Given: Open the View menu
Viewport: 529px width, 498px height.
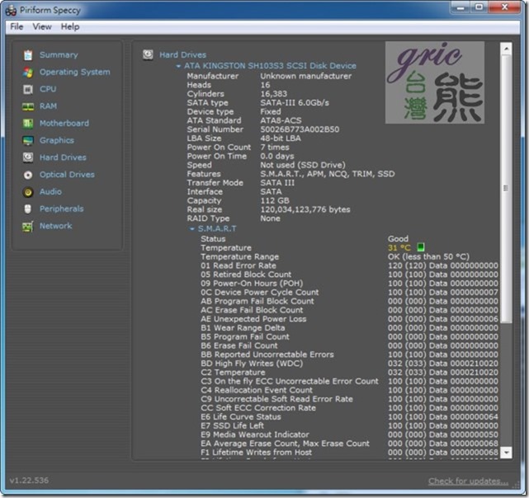Looking at the screenshot, I should tap(42, 26).
